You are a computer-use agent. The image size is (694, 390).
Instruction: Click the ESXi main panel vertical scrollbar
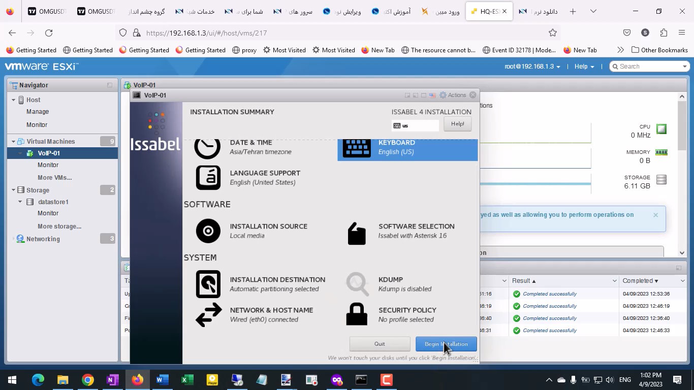(x=682, y=175)
